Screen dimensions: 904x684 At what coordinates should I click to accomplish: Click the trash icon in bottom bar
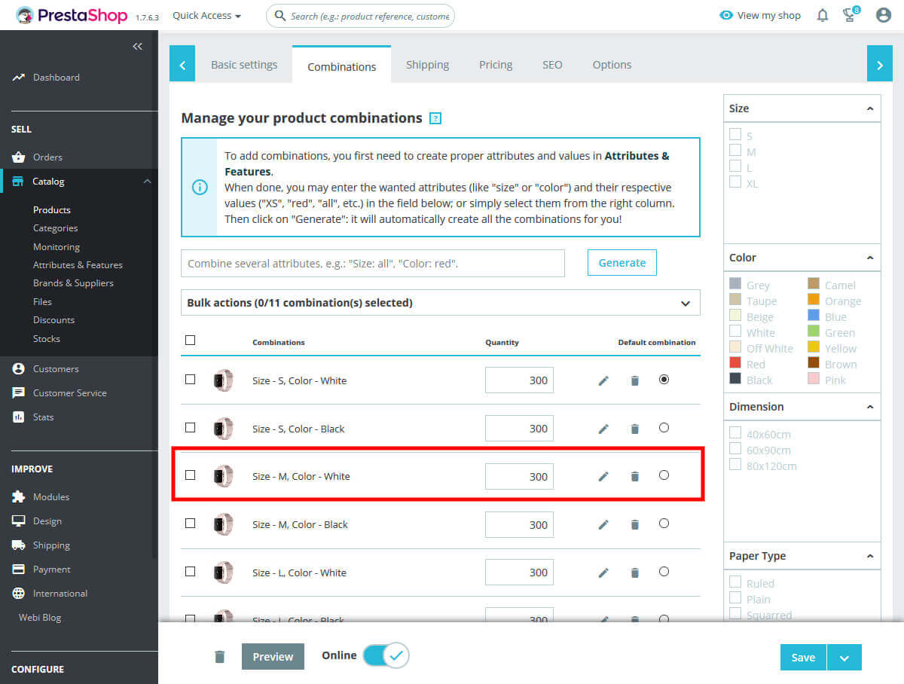[x=219, y=656]
